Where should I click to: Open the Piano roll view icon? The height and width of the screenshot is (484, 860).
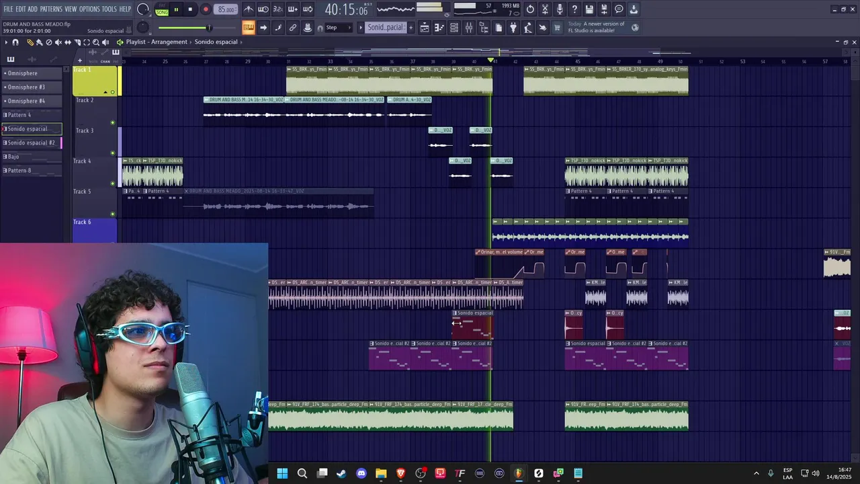[x=439, y=28]
